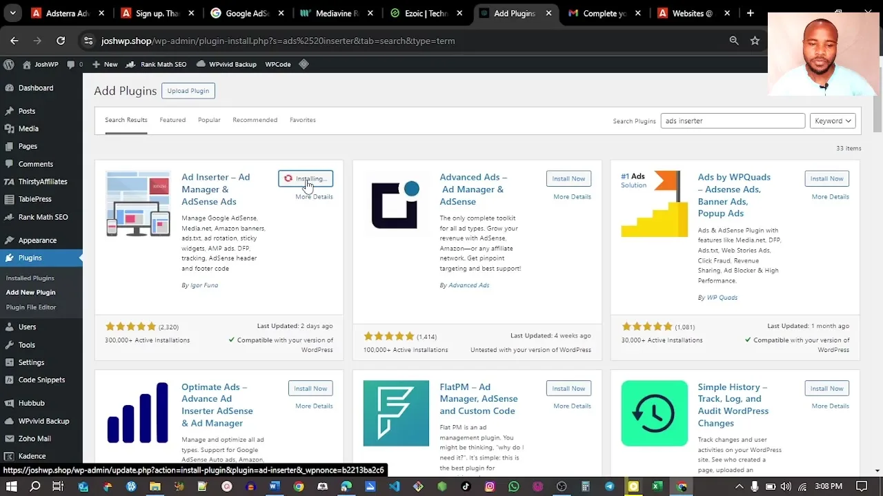
Task: Switch to the Ezoic browser tab
Action: (x=421, y=13)
